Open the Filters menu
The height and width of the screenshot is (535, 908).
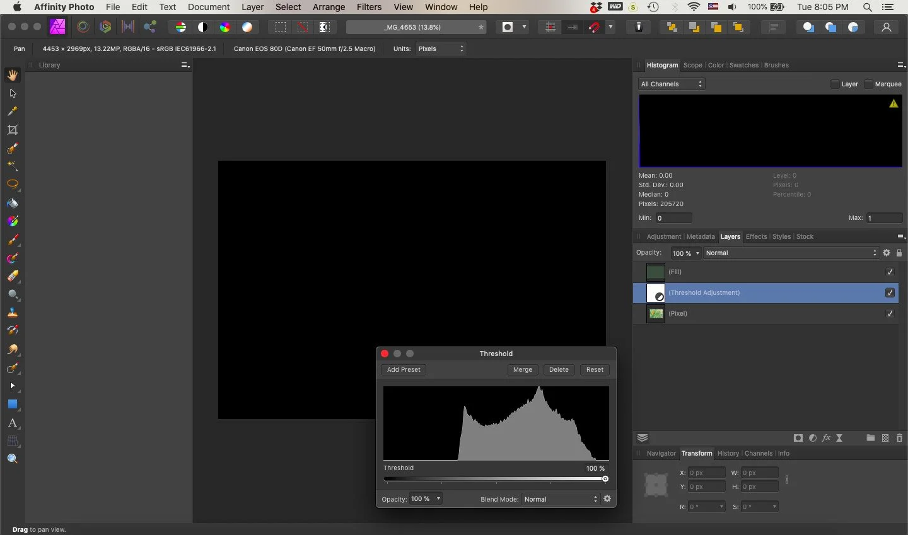pos(369,7)
